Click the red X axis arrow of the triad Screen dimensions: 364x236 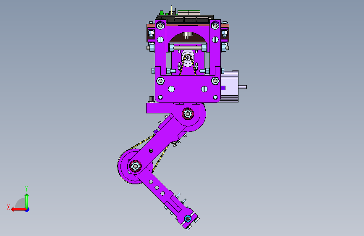pos(18,210)
